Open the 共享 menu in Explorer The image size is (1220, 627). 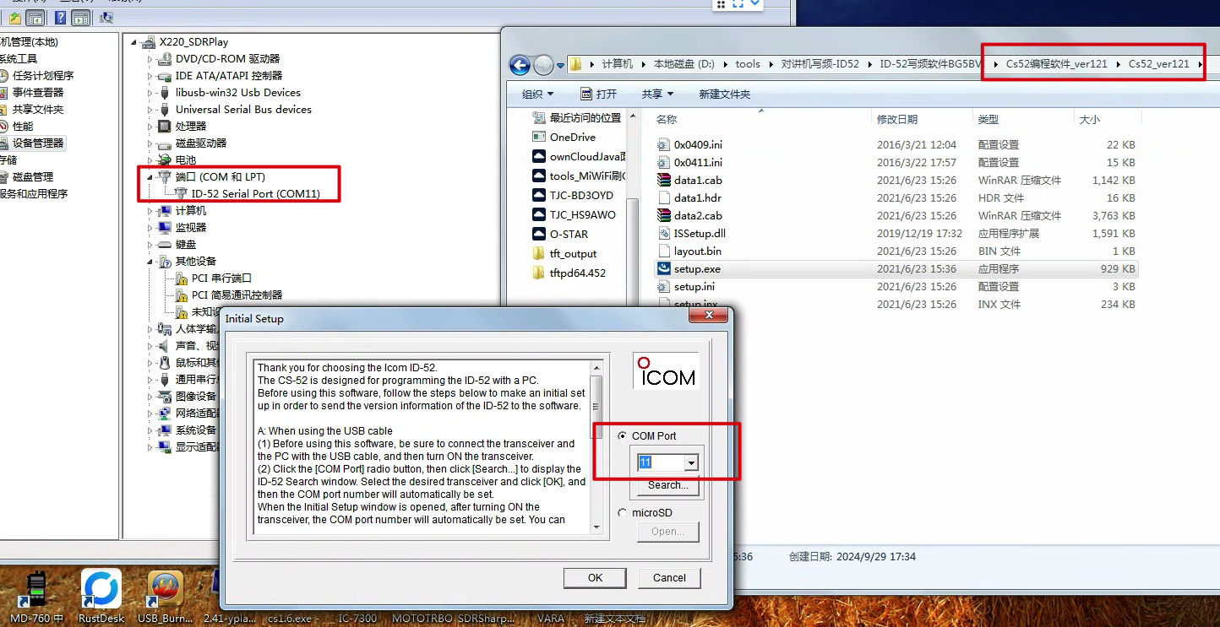tap(657, 94)
